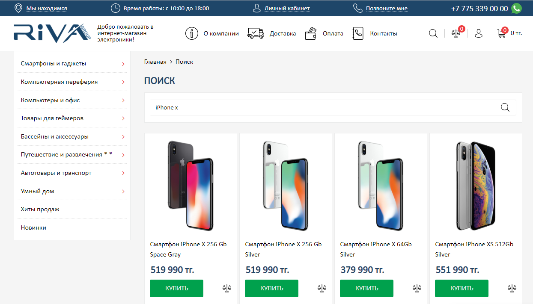
Task: Open the Личный кабинет link
Action: 287,9
